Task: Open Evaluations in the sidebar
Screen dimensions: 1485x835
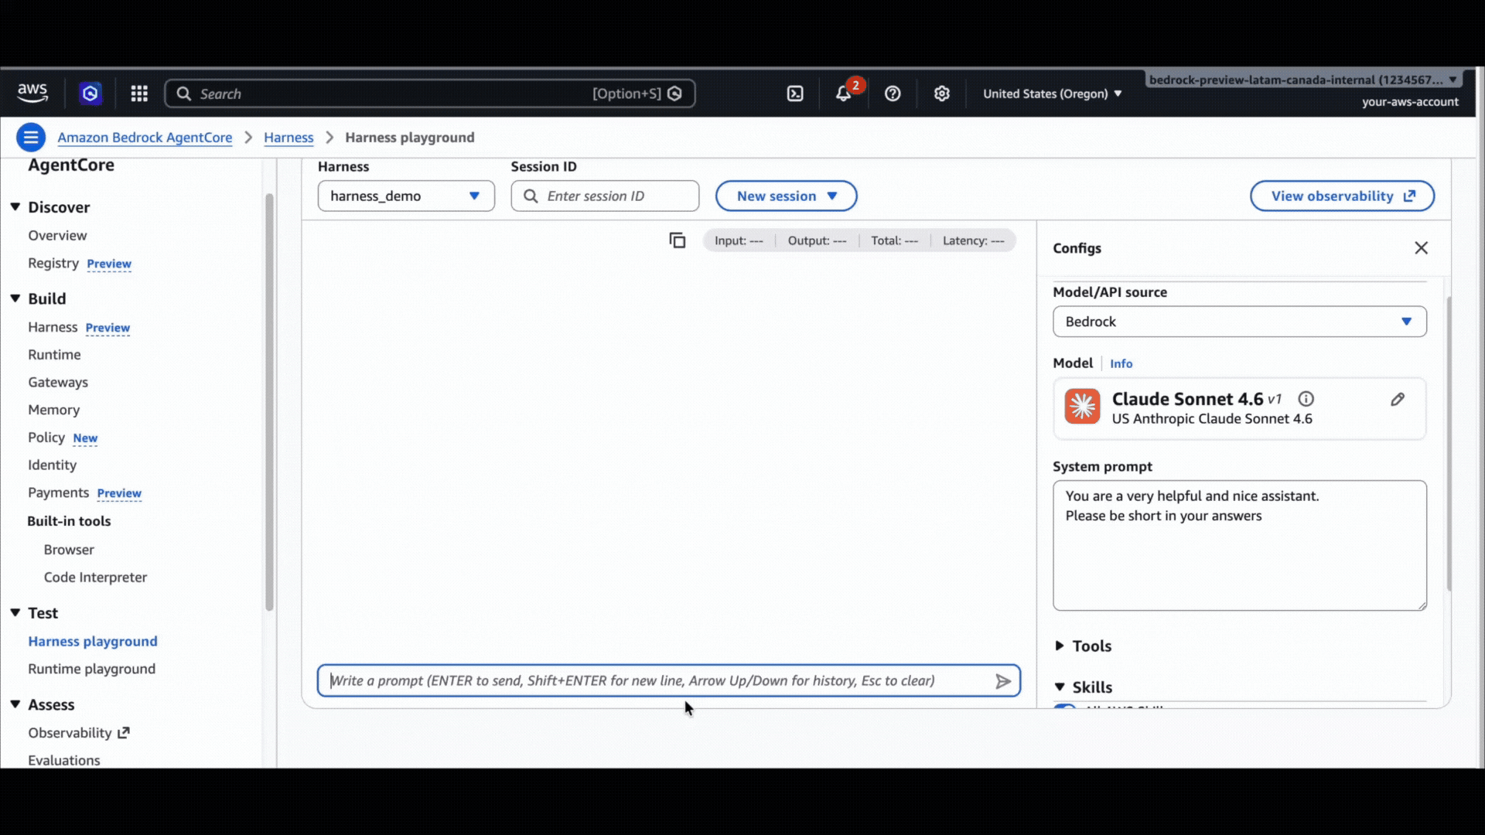Action: point(64,761)
